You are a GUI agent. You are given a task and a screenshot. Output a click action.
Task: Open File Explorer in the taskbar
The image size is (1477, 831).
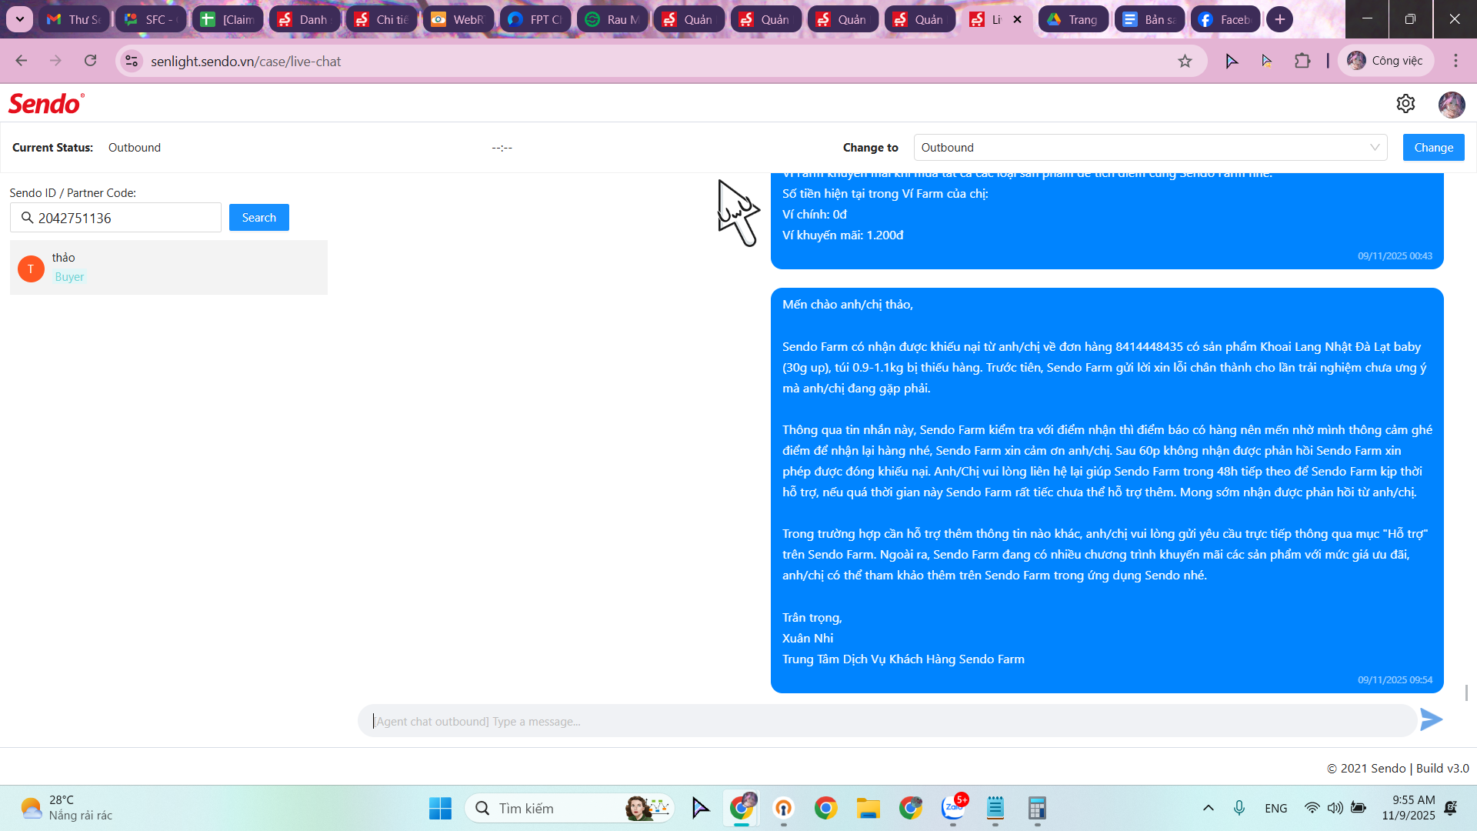coord(868,808)
